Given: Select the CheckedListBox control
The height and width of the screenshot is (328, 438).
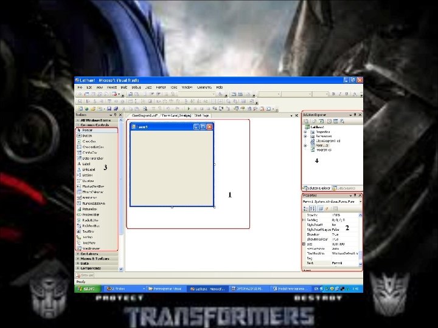Looking at the screenshot, I should point(97,147).
